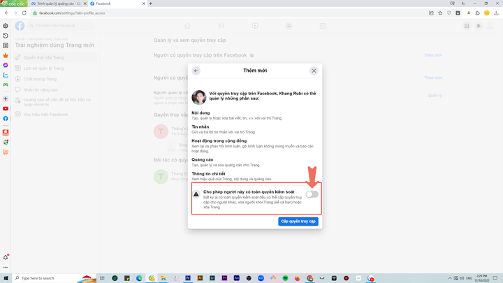The width and height of the screenshot is (503, 283).
Task: Click the address bar URL
Action: 72,13
